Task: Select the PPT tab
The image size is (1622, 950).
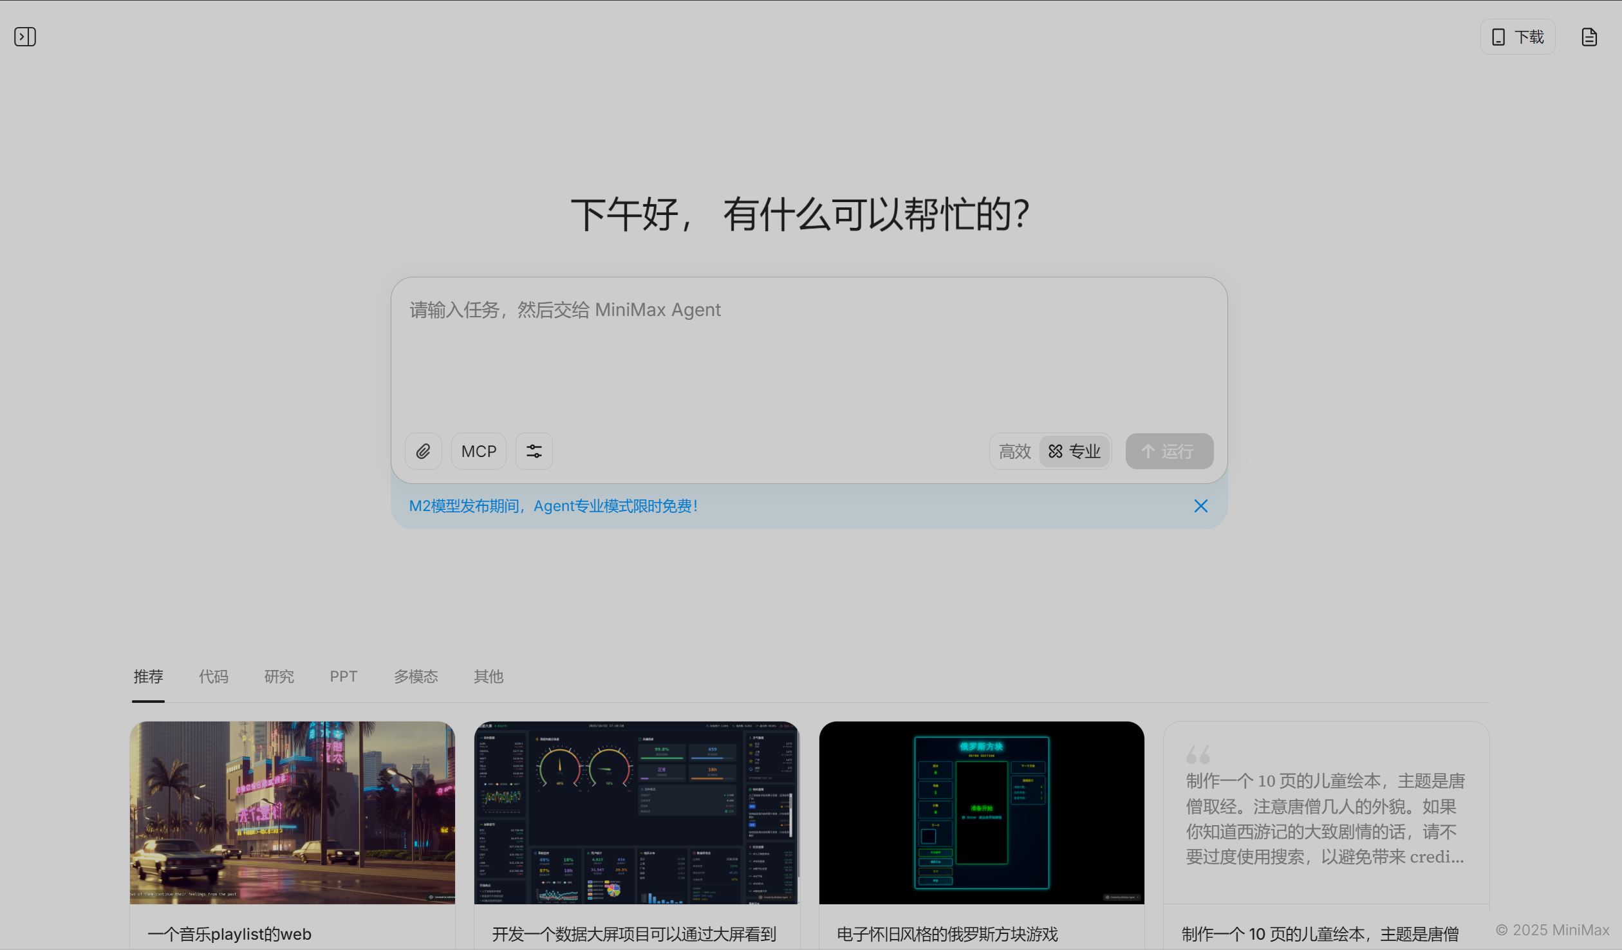Action: [343, 676]
